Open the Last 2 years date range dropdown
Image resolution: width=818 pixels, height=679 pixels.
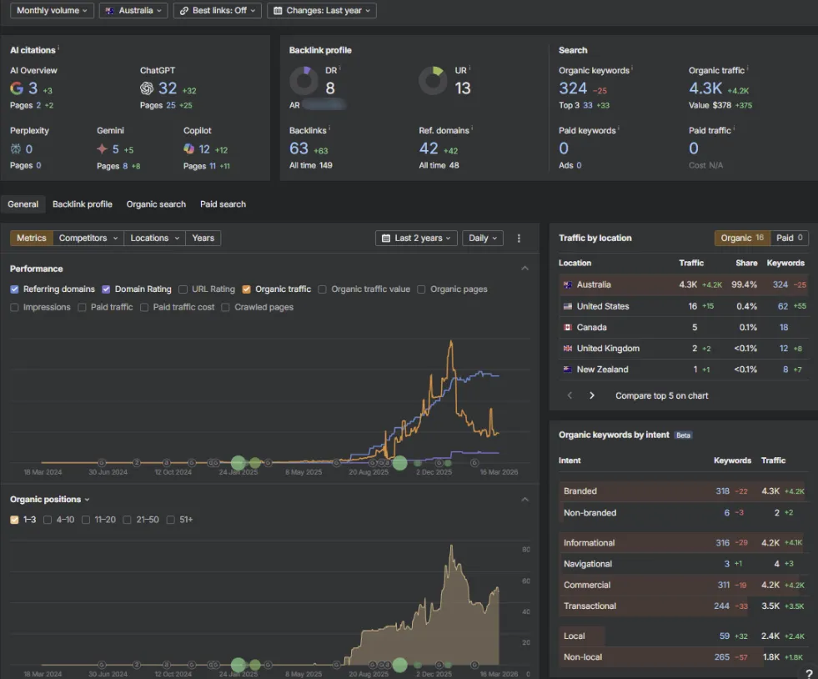pyautogui.click(x=416, y=238)
